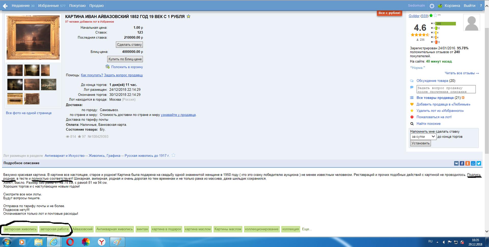Screen dimensions: 489x247
Task: Share the lot on VK
Action: click(x=456, y=163)
